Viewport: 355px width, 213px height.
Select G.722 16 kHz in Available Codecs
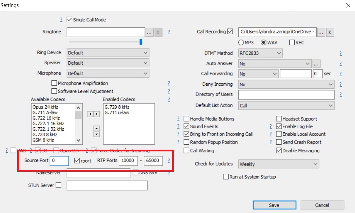(46, 118)
